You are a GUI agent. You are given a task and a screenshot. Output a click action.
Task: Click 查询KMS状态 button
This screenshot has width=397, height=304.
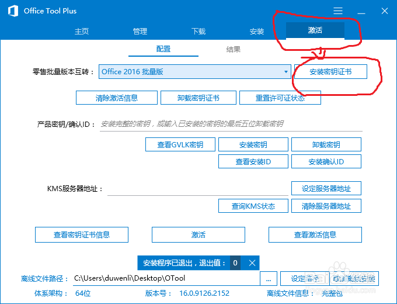(253, 206)
